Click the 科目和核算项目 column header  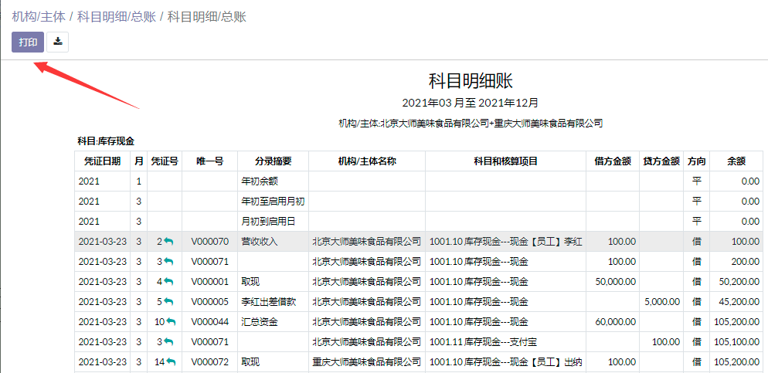[x=506, y=161]
